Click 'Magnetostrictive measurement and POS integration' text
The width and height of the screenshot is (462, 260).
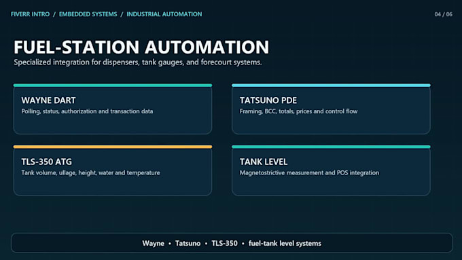tap(309, 173)
